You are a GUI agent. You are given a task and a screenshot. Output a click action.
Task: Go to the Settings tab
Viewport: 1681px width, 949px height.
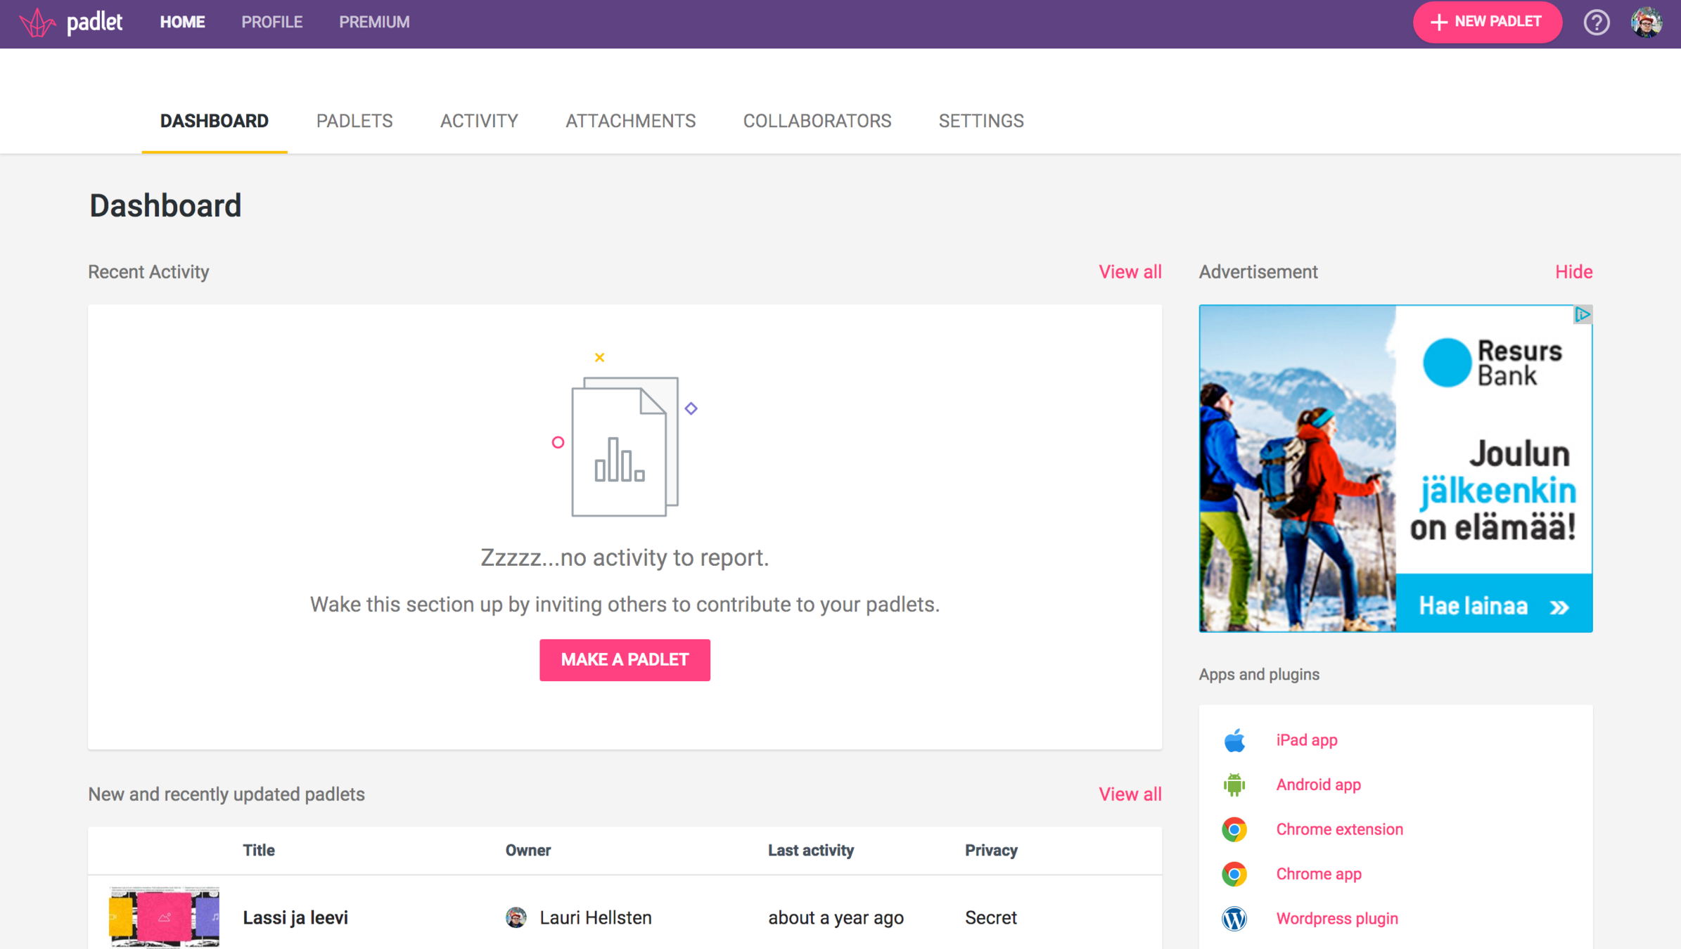coord(980,121)
